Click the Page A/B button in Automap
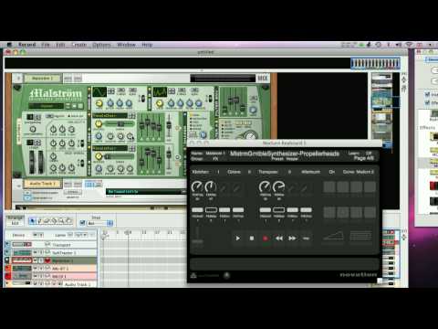This screenshot has width=438, height=329. click(363, 158)
